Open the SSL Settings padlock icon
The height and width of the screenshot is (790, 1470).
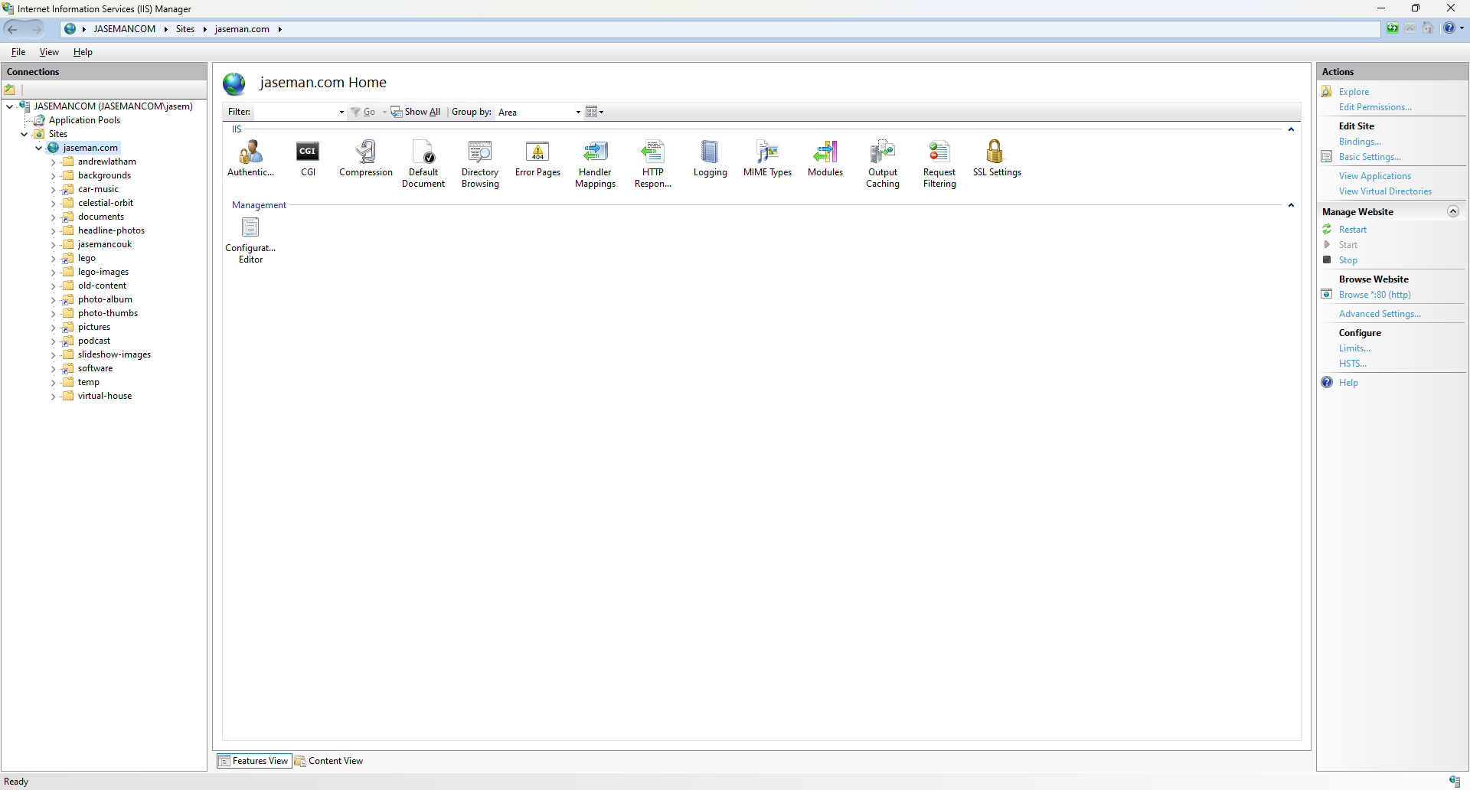click(995, 152)
